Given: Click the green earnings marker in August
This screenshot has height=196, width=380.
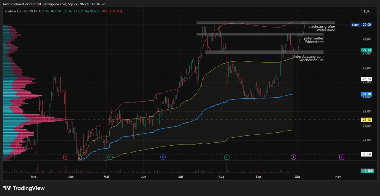Looking at the screenshot, I should 227,157.
